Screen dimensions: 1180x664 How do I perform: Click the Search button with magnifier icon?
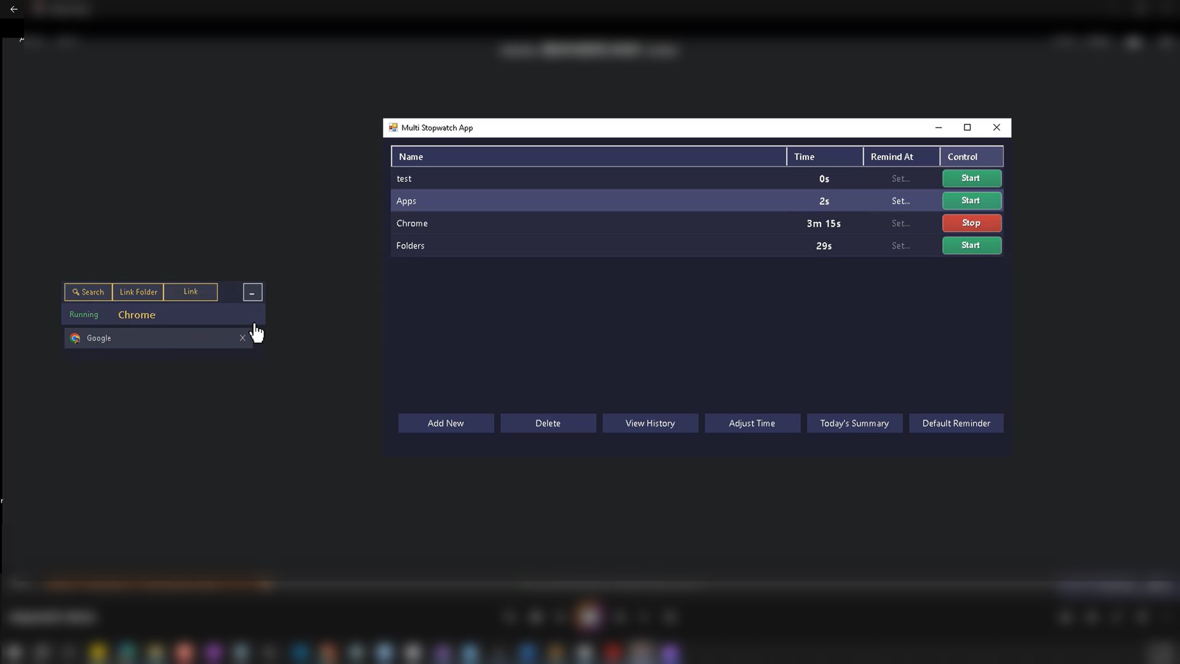click(88, 292)
